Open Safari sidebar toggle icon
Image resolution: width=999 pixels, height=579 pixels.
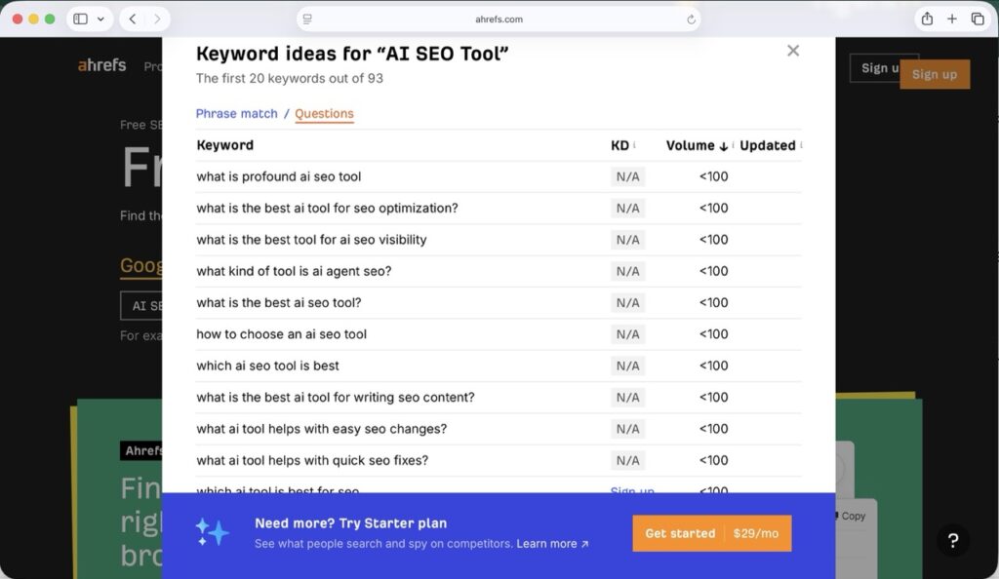click(x=80, y=19)
